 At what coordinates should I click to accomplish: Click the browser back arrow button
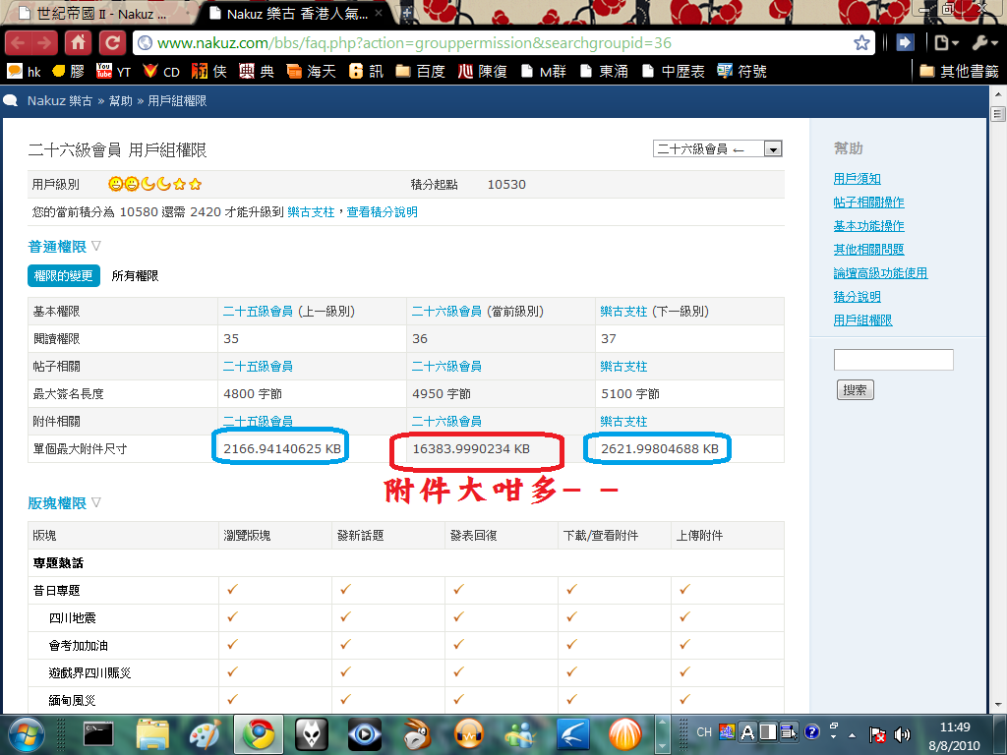(x=18, y=43)
